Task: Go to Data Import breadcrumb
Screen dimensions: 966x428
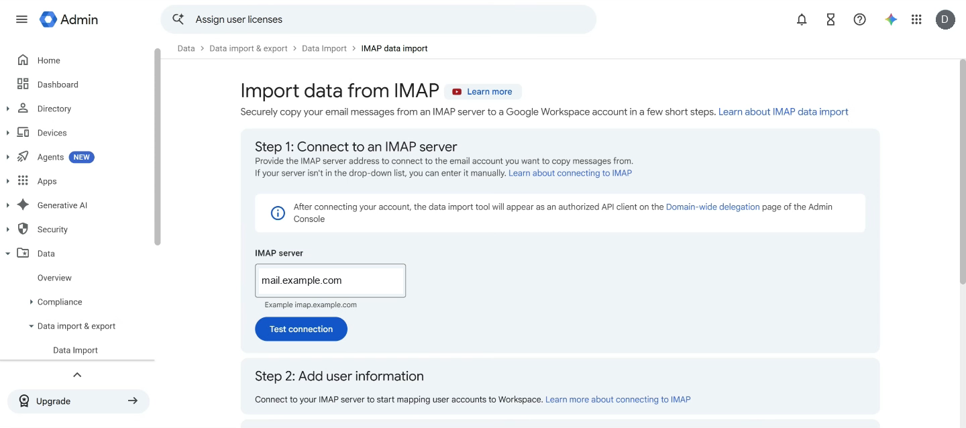Action: (324, 48)
